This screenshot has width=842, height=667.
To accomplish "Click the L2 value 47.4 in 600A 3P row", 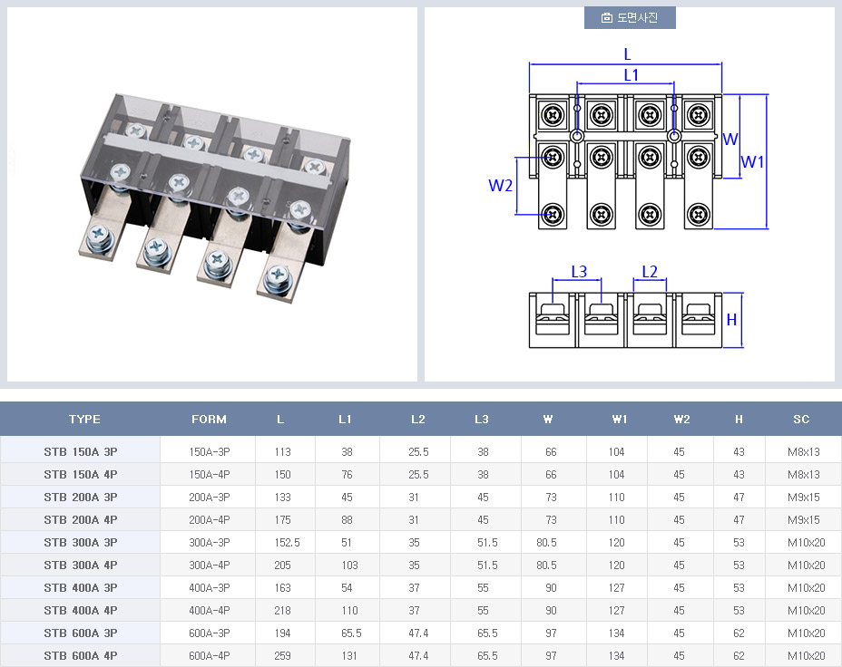I will [418, 633].
